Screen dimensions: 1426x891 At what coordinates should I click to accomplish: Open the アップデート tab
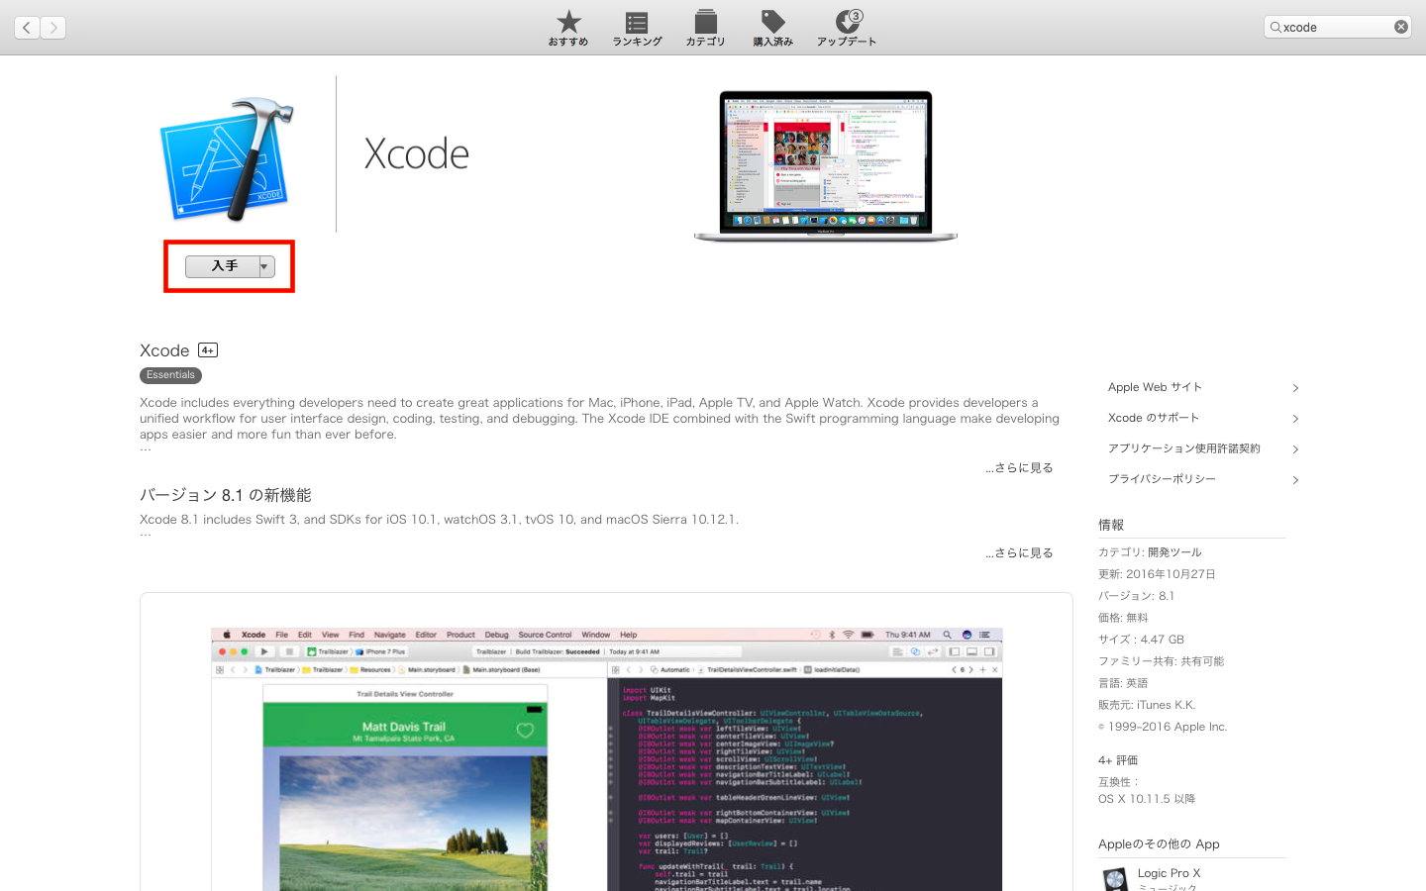[847, 28]
